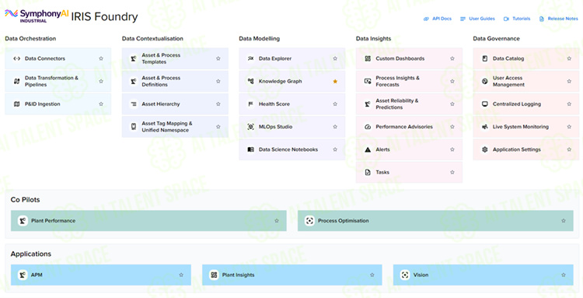This screenshot has width=583, height=298.
Task: Click the Centralized Logging monitor icon
Action: point(485,104)
